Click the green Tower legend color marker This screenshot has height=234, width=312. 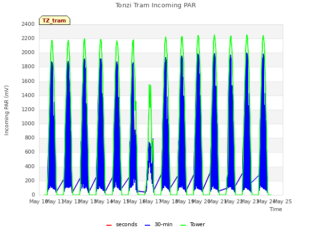coord(183,225)
